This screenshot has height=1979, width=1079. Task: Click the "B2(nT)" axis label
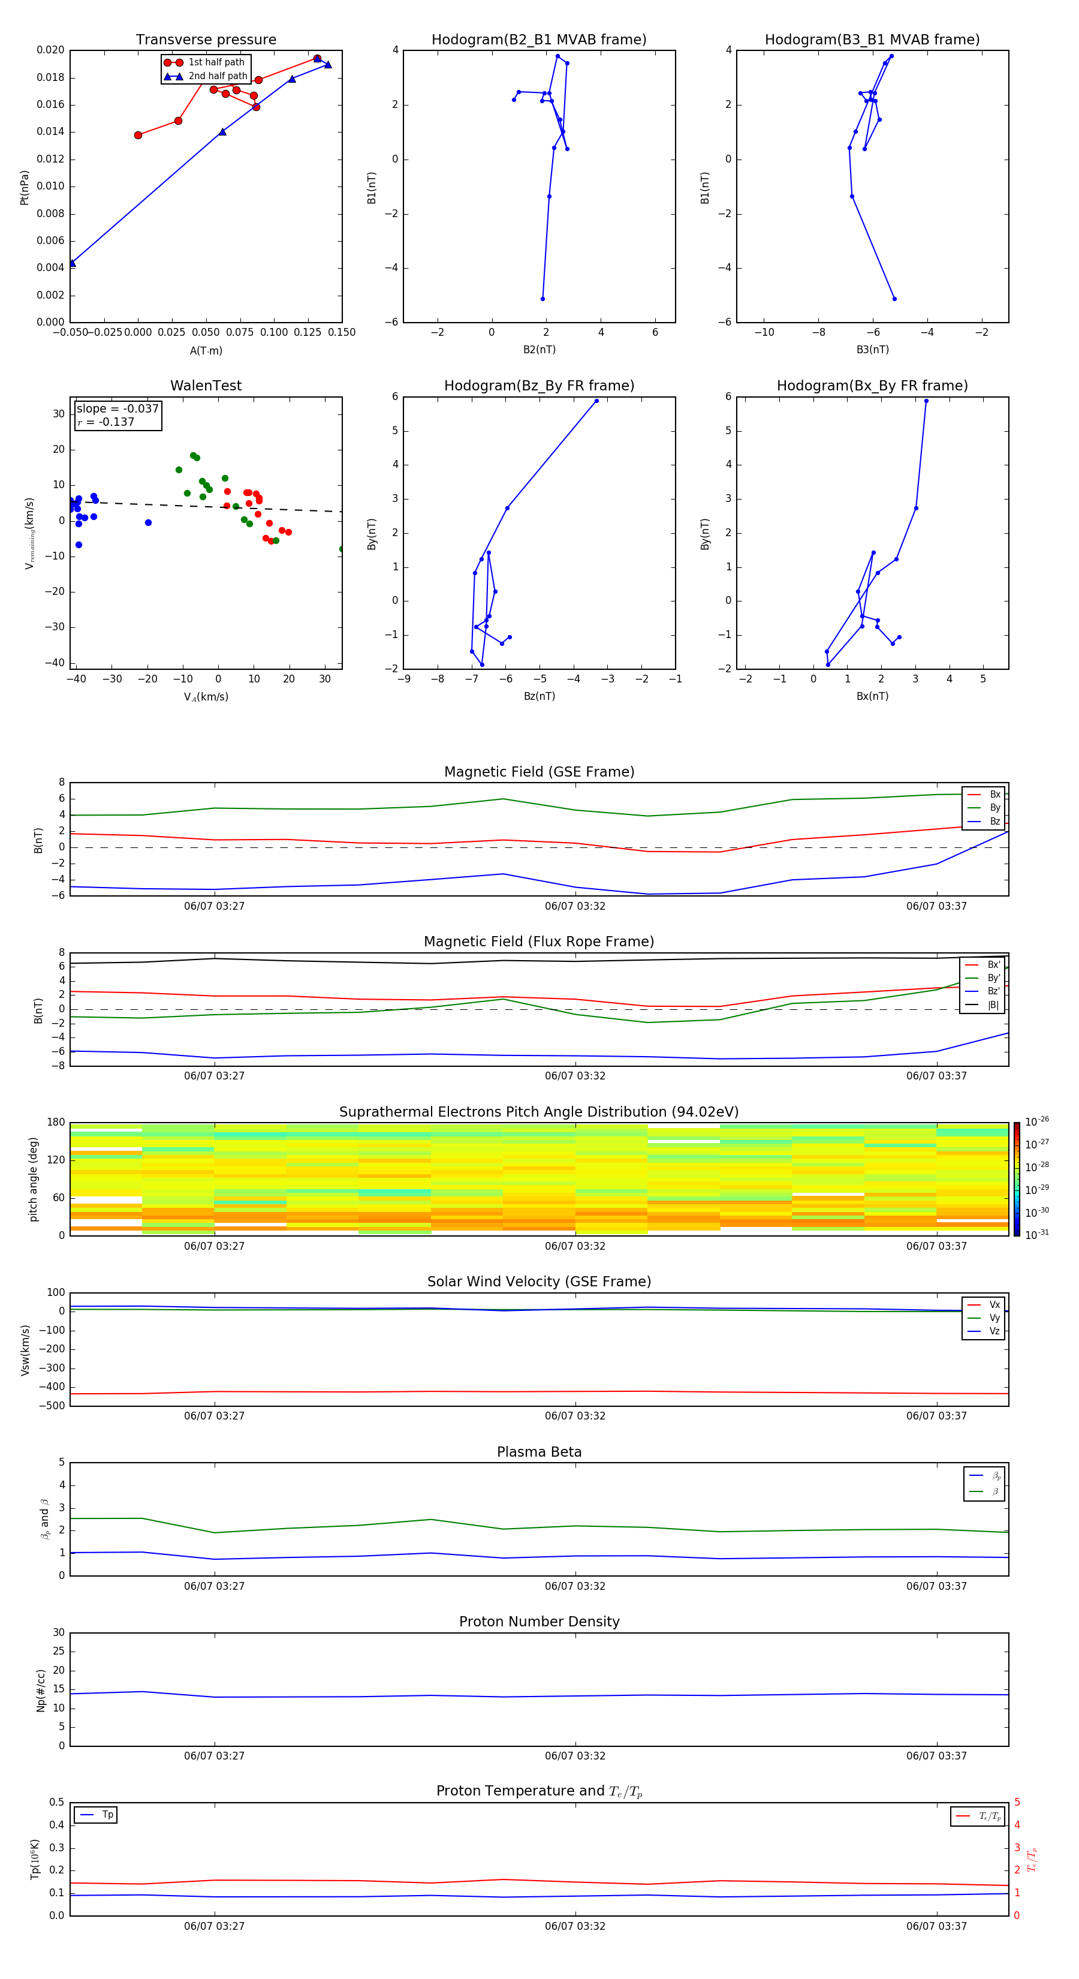pyautogui.click(x=539, y=350)
